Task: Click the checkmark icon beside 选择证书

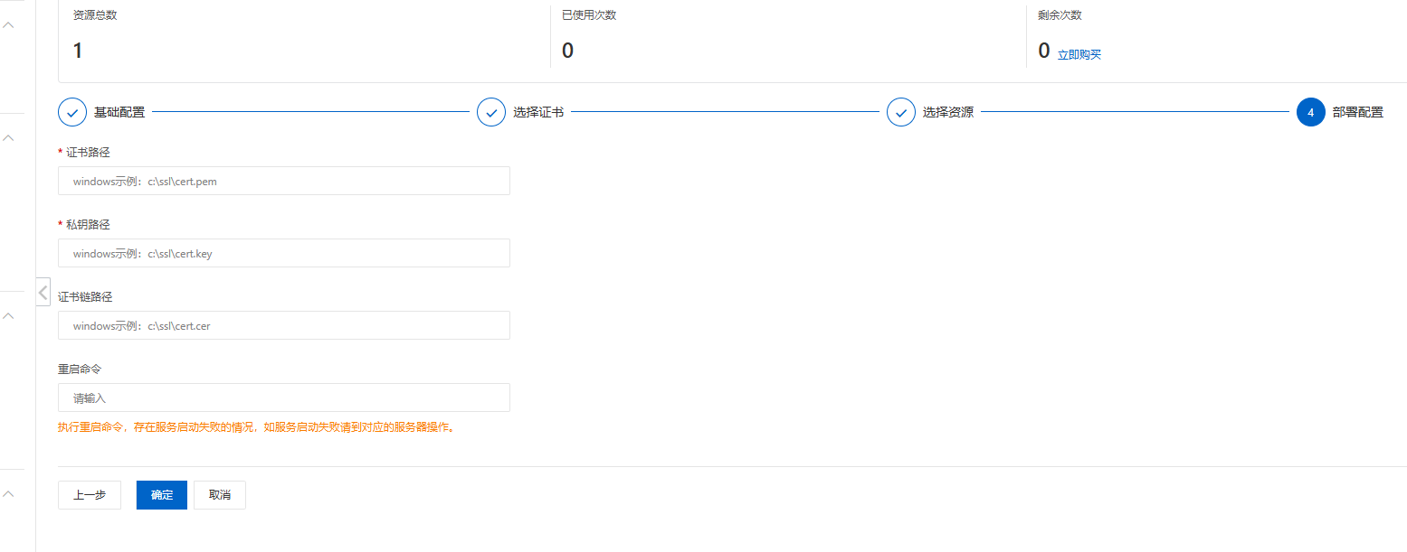Action: pos(491,113)
